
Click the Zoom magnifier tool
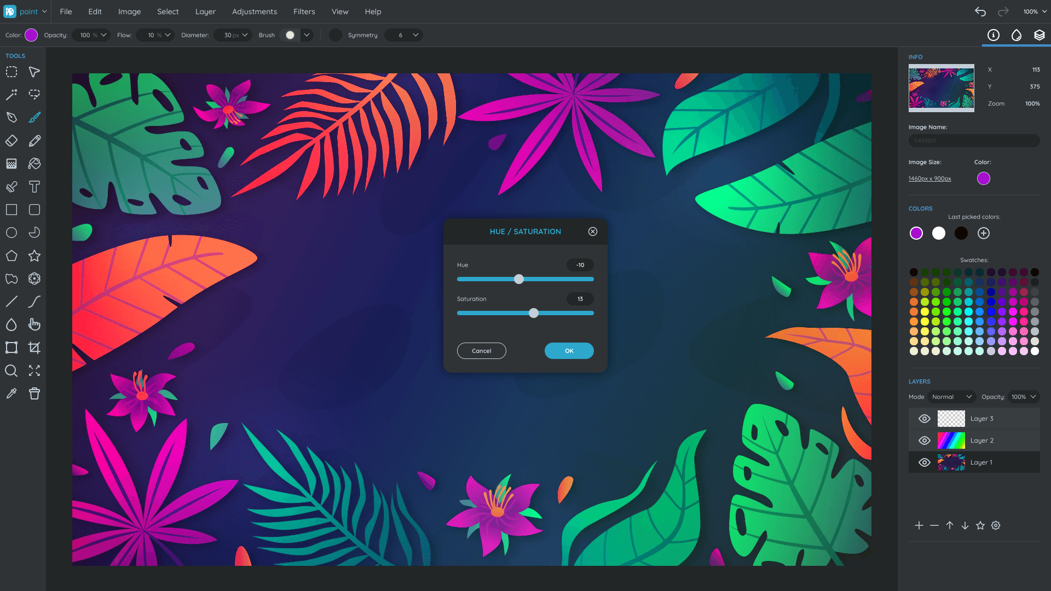11,370
